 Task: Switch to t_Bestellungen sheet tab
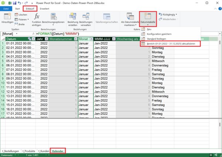(x=10, y=151)
